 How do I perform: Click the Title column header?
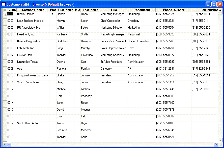pos(114,10)
